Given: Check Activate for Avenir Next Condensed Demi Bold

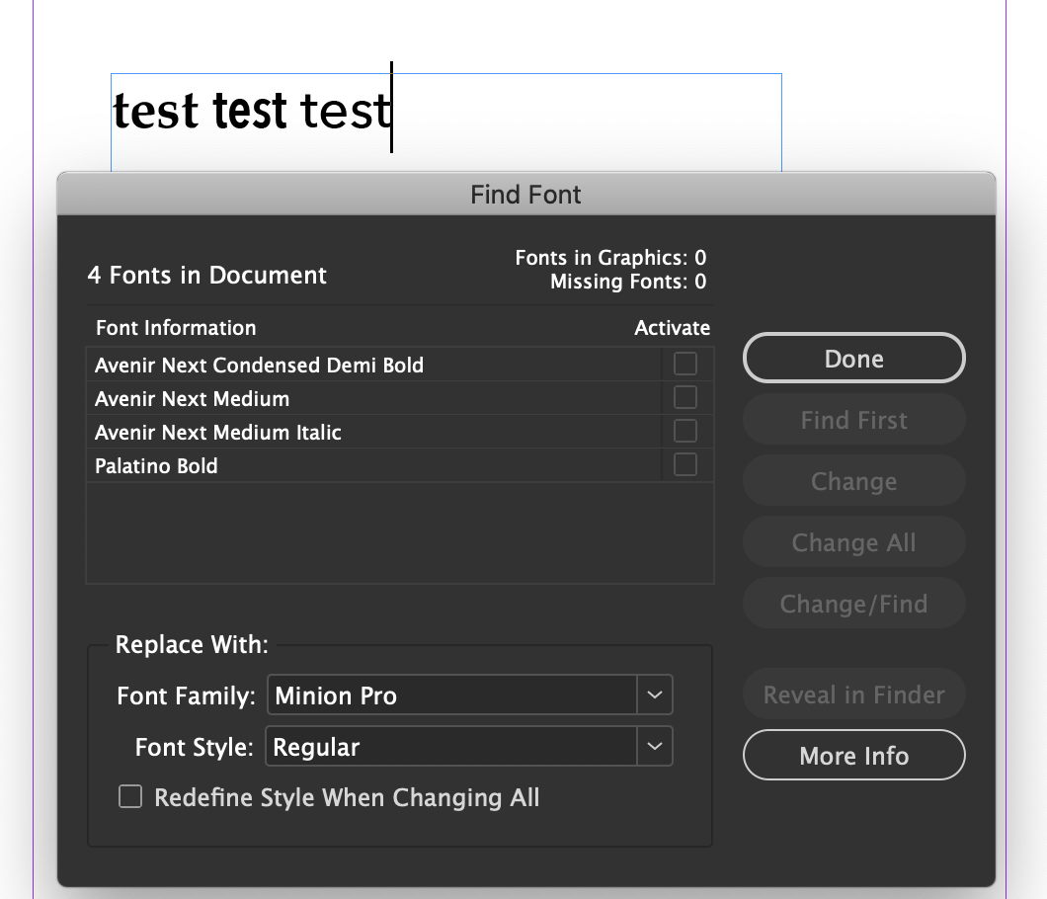Looking at the screenshot, I should [685, 364].
